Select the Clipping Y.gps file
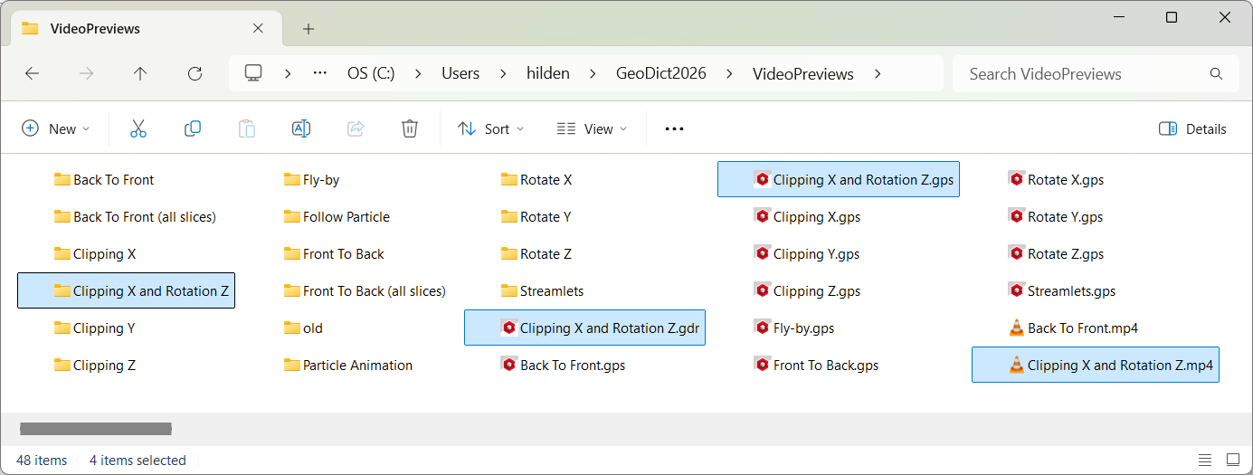Image resolution: width=1253 pixels, height=475 pixels. coord(807,253)
